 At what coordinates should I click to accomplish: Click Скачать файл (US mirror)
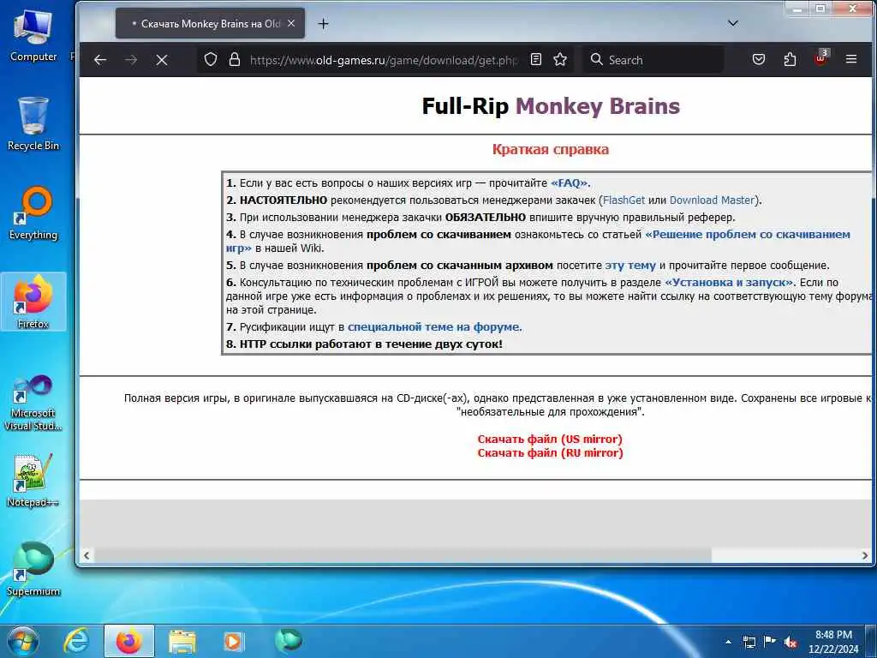[550, 440]
